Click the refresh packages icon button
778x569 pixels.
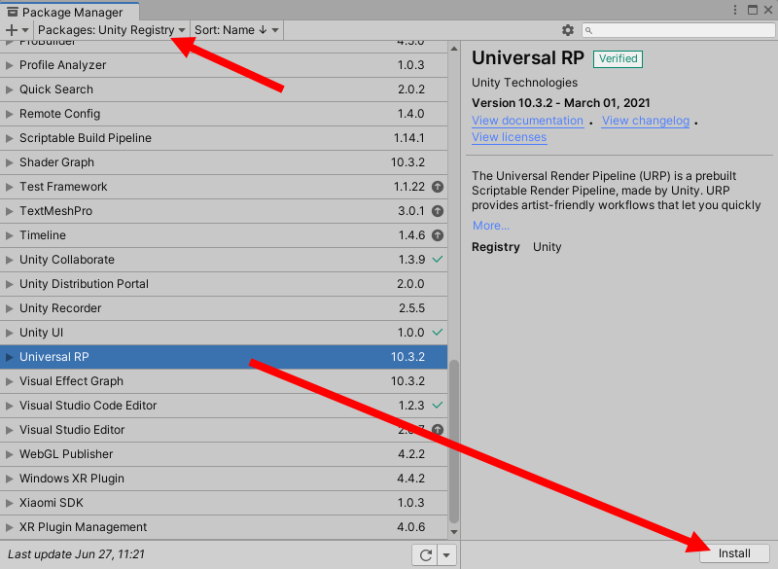(x=425, y=555)
